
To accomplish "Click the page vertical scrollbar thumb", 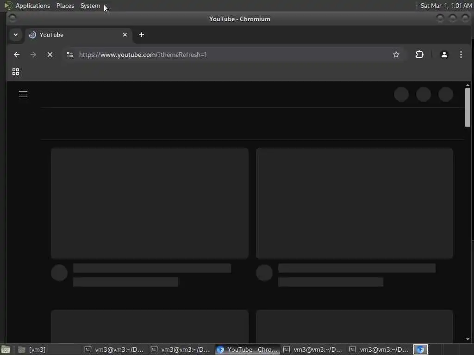I will (x=468, y=107).
